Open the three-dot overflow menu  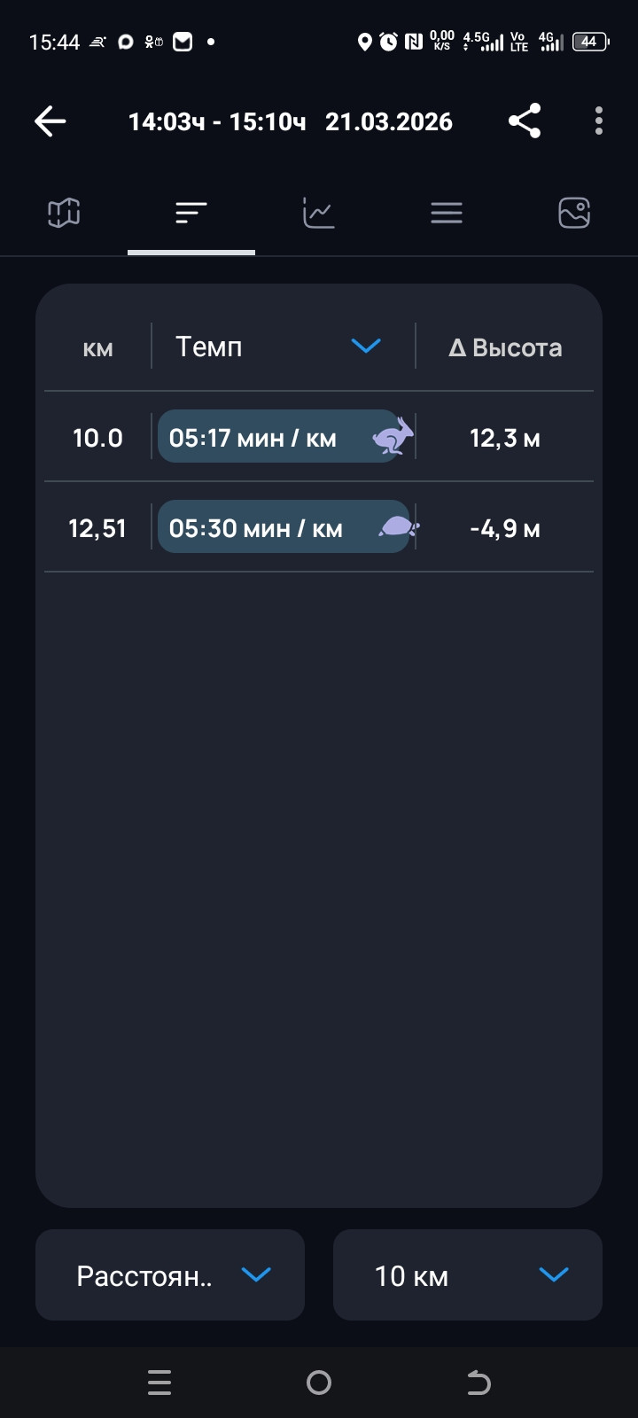point(599,121)
